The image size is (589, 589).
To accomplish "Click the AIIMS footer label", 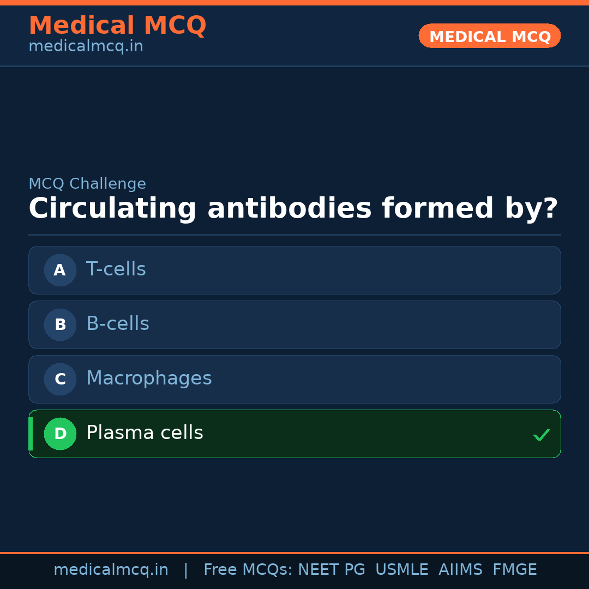I will 460,570.
